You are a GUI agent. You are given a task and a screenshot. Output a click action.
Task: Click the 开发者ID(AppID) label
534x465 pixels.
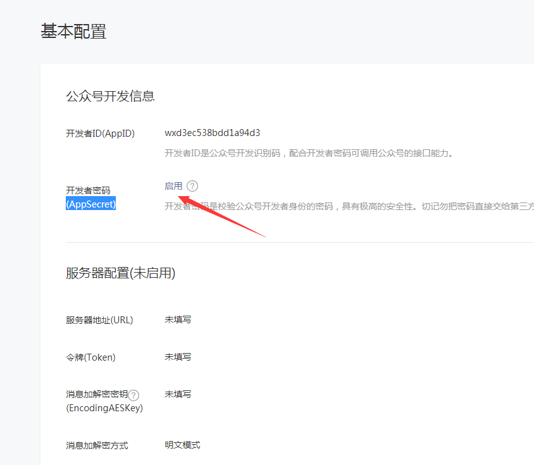click(100, 133)
